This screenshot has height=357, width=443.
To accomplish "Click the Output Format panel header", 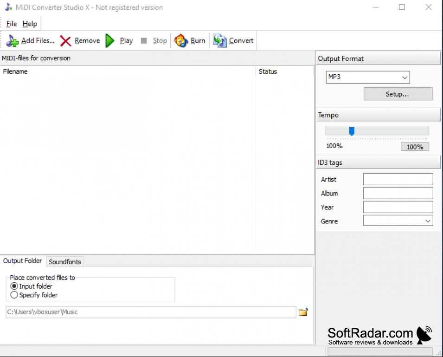I will pyautogui.click(x=379, y=58).
